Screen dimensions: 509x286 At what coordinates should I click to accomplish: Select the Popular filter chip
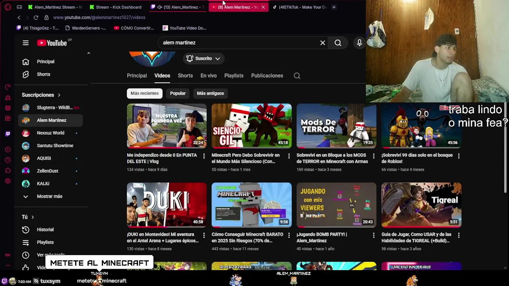click(x=178, y=93)
